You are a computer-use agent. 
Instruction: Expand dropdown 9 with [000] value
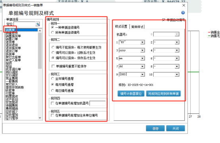tap(142, 75)
